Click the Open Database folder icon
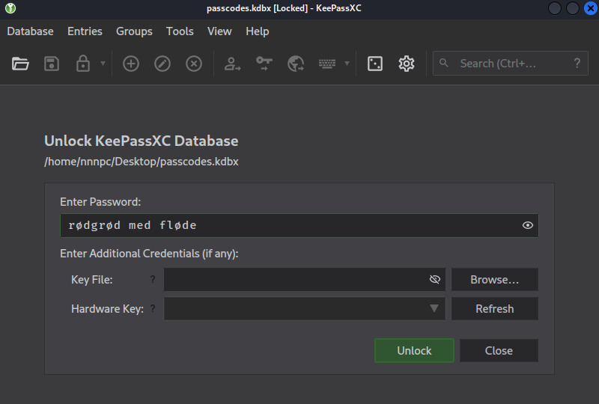The height and width of the screenshot is (404, 599). pyautogui.click(x=20, y=64)
